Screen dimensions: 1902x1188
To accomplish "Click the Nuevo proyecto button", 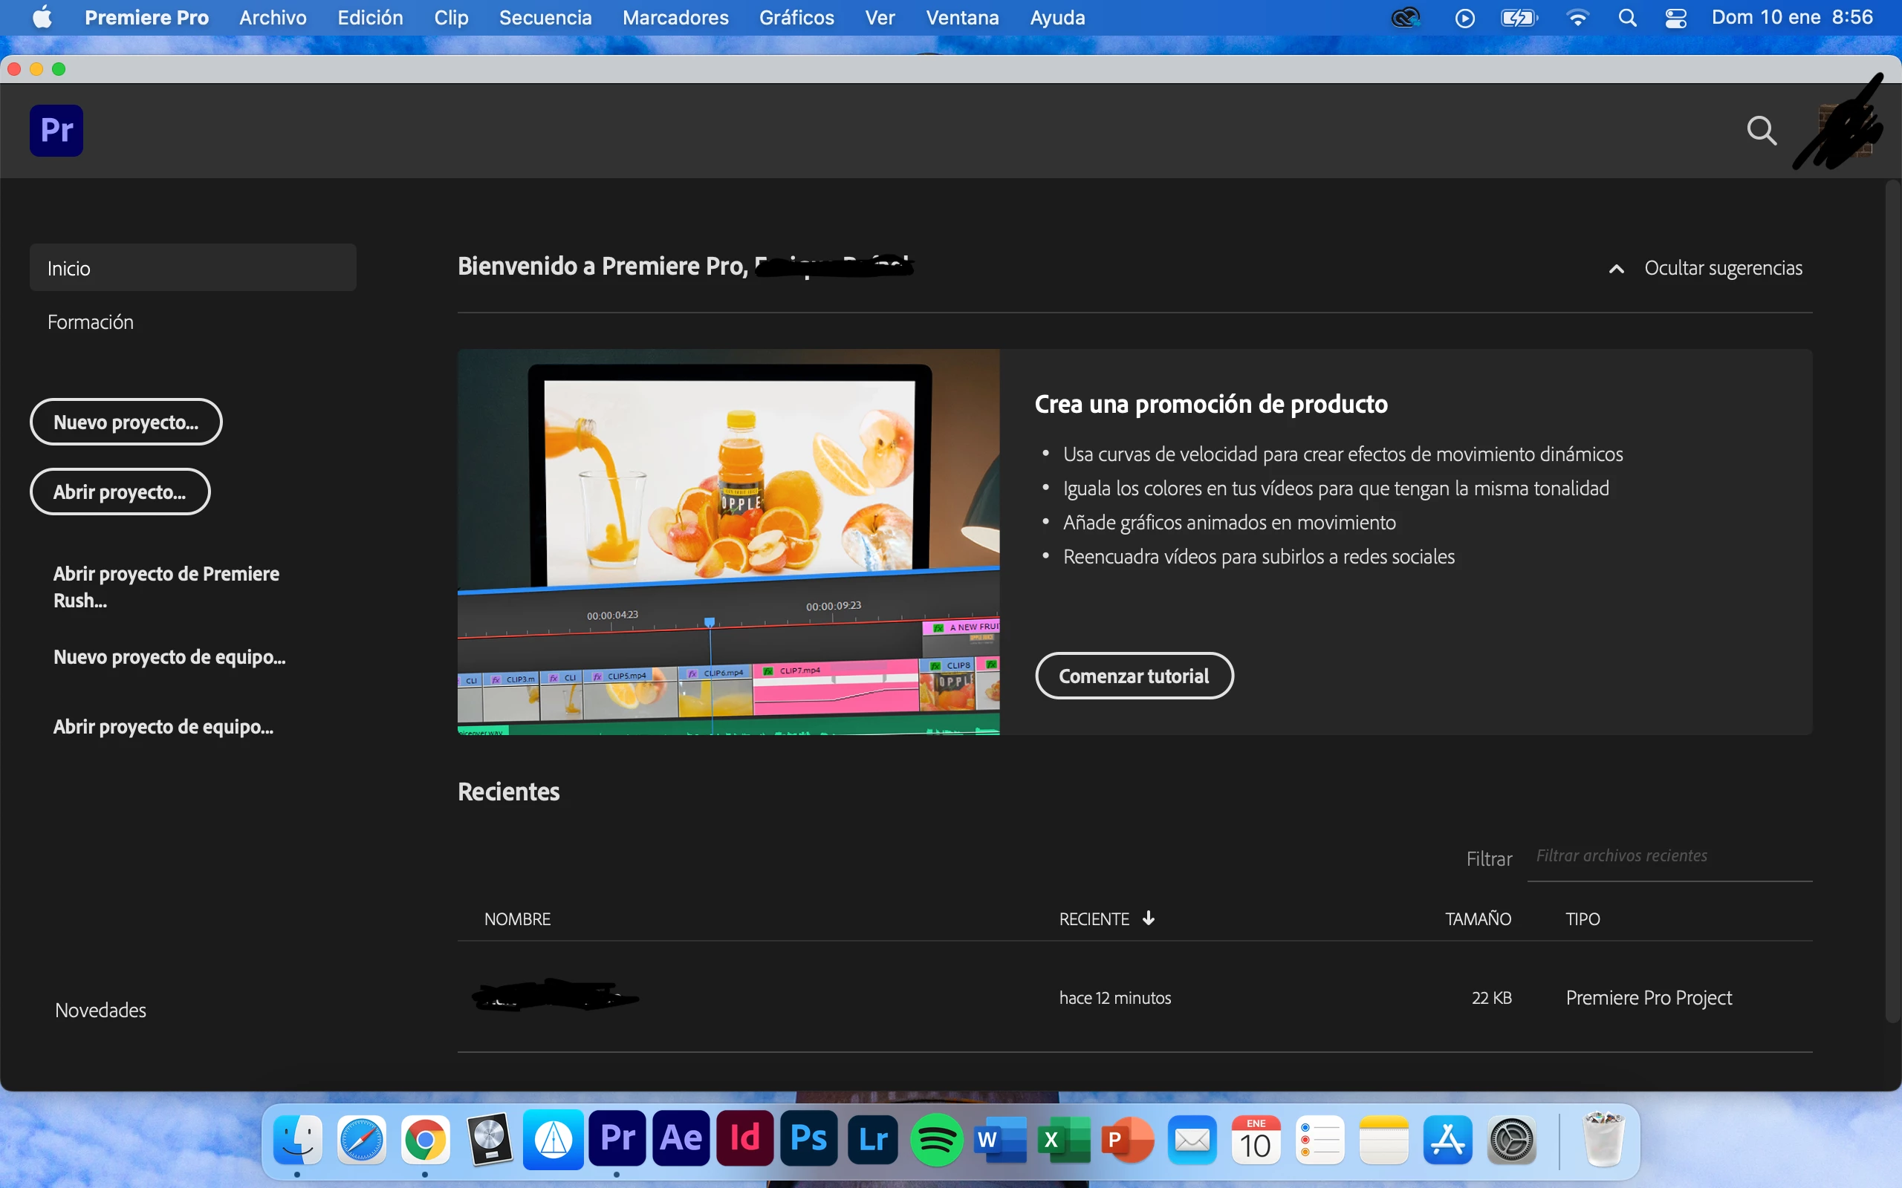I will 126,422.
